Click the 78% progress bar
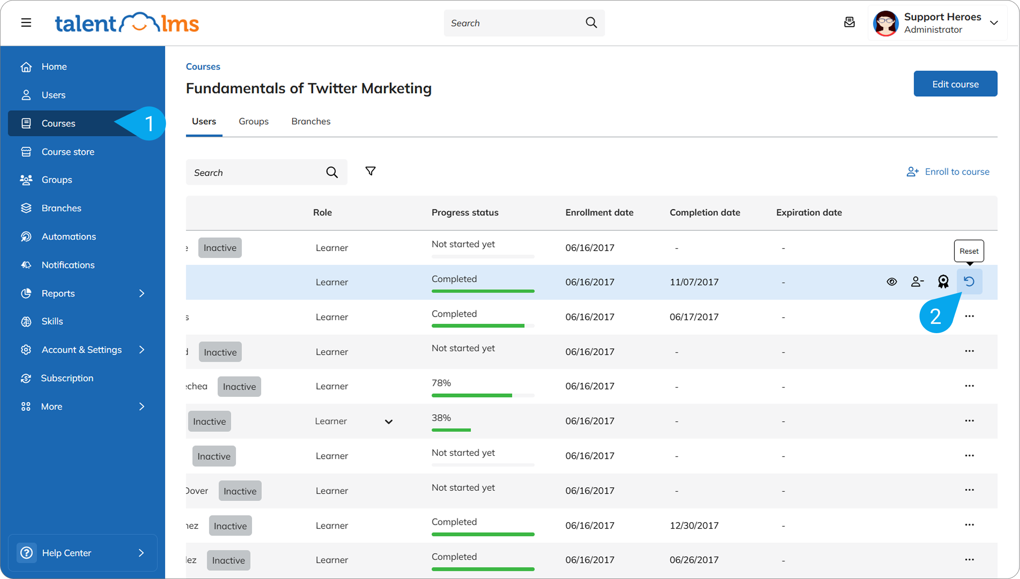This screenshot has width=1020, height=579. pyautogui.click(x=483, y=395)
